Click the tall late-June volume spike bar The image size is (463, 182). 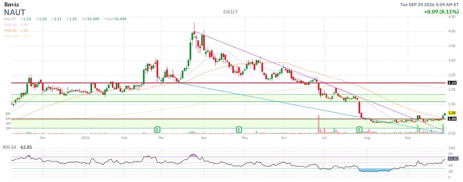click(x=319, y=124)
